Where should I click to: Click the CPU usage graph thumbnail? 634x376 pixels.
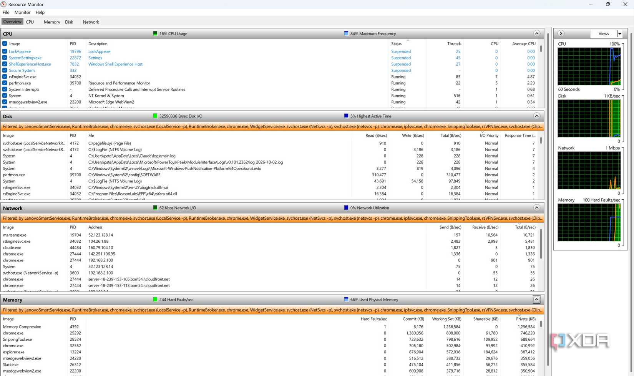click(589, 66)
